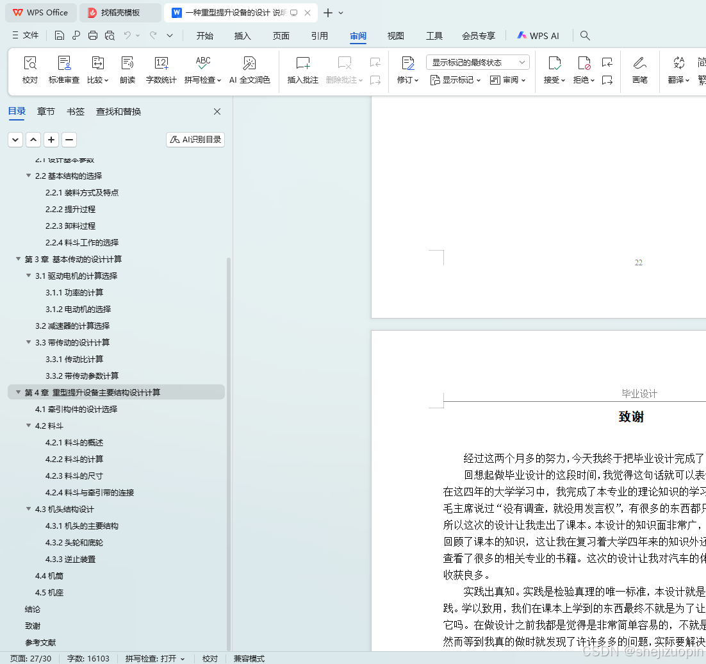Go to next revision icon
Screen dimensions: 706x664
click(x=607, y=80)
